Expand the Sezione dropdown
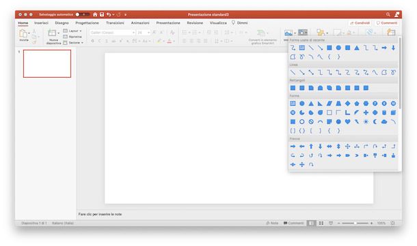The height and width of the screenshot is (246, 417). point(73,43)
